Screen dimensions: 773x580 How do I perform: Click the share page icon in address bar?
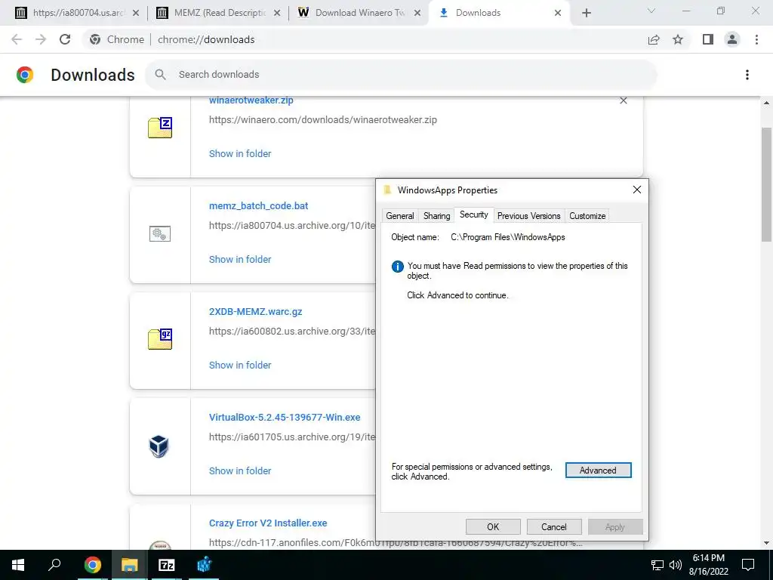click(654, 39)
